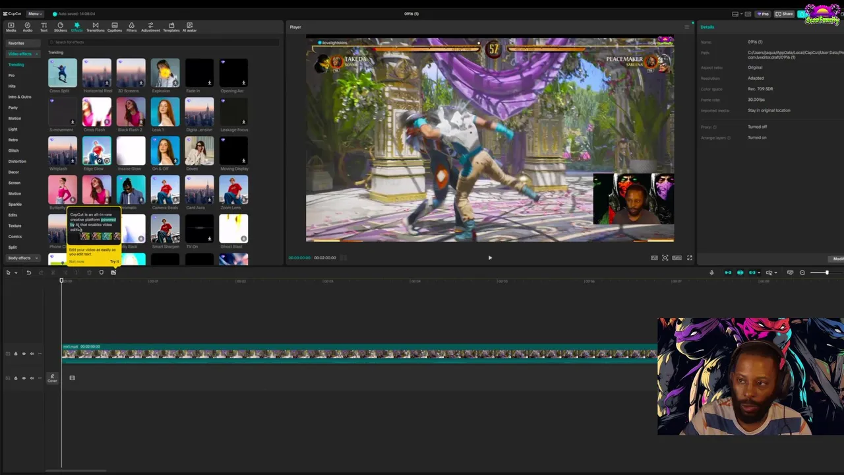844x475 pixels.
Task: Click the timeline playhead marker
Action: coord(61,281)
